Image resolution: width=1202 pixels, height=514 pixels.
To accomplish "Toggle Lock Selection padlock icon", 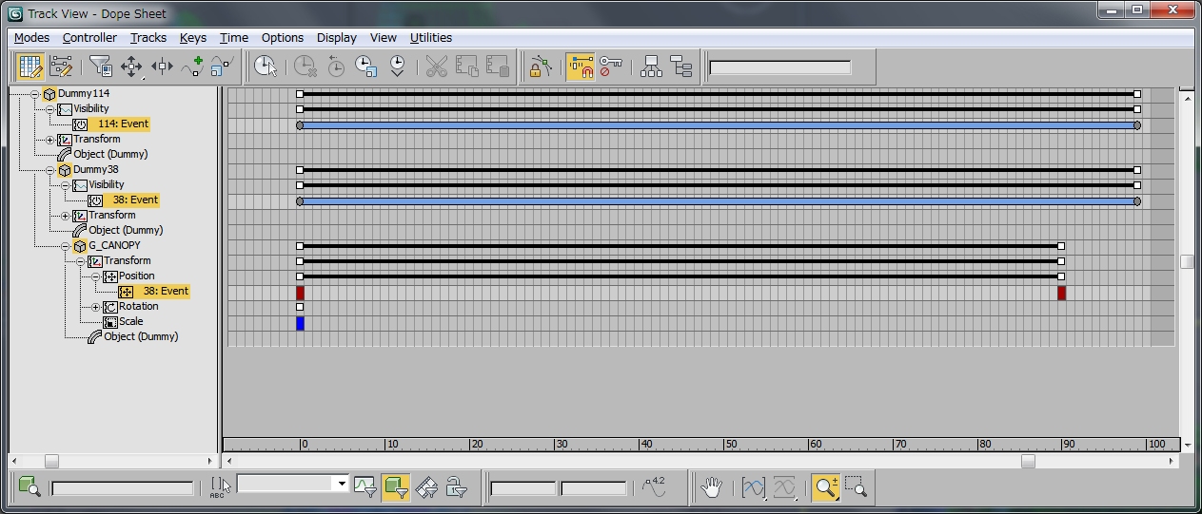I will pos(541,67).
